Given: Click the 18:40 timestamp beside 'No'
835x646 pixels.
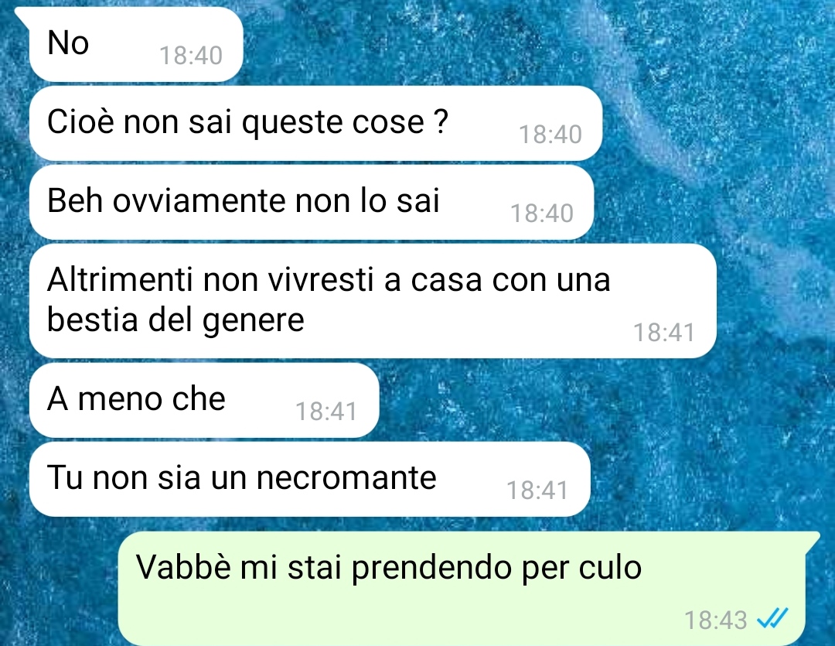Looking at the screenshot, I should [191, 56].
